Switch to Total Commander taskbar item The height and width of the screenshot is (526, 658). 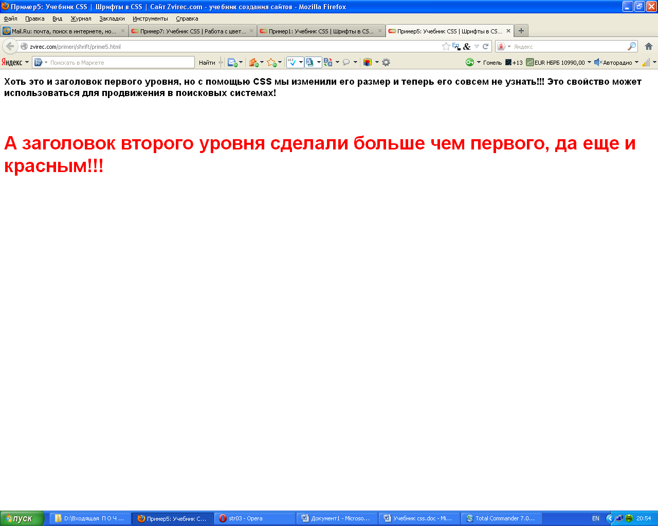point(502,518)
